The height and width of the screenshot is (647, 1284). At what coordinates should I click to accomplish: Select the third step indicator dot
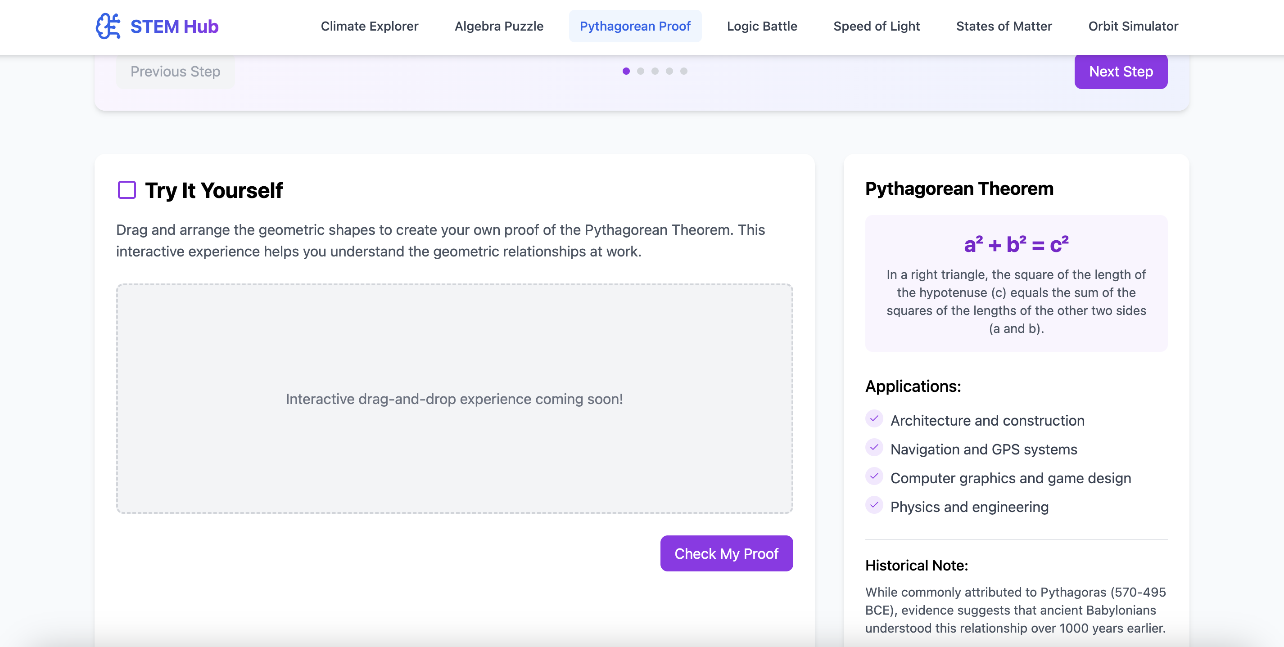click(655, 71)
